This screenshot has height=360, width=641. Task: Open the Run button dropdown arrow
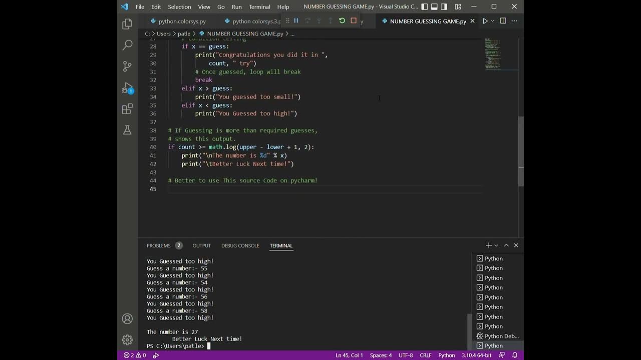coord(493,21)
